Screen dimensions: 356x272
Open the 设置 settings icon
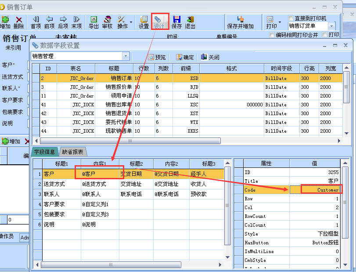(144, 22)
